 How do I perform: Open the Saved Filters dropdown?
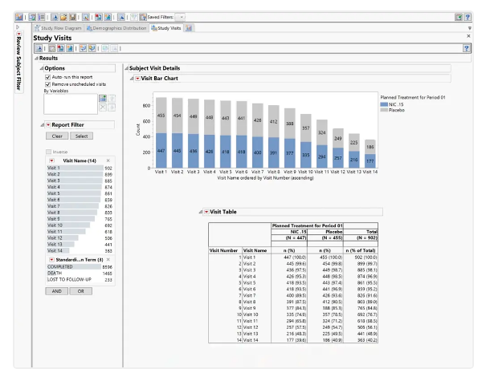click(182, 17)
